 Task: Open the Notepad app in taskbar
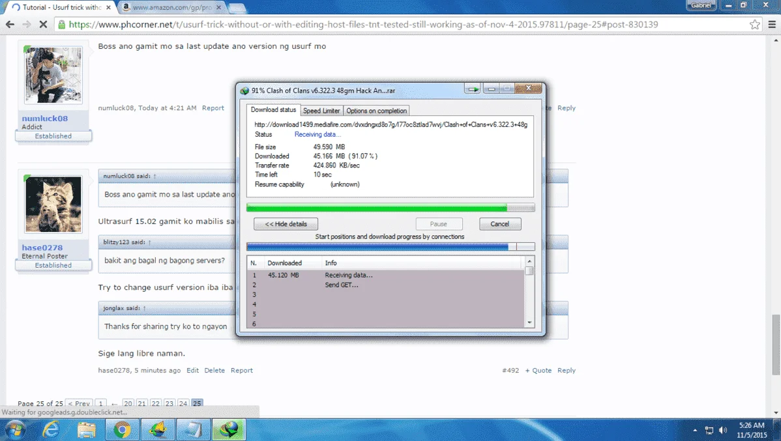point(193,429)
